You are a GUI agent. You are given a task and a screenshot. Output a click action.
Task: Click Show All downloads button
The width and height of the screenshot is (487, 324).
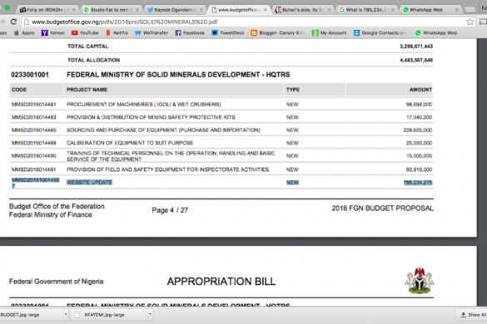click(x=473, y=315)
